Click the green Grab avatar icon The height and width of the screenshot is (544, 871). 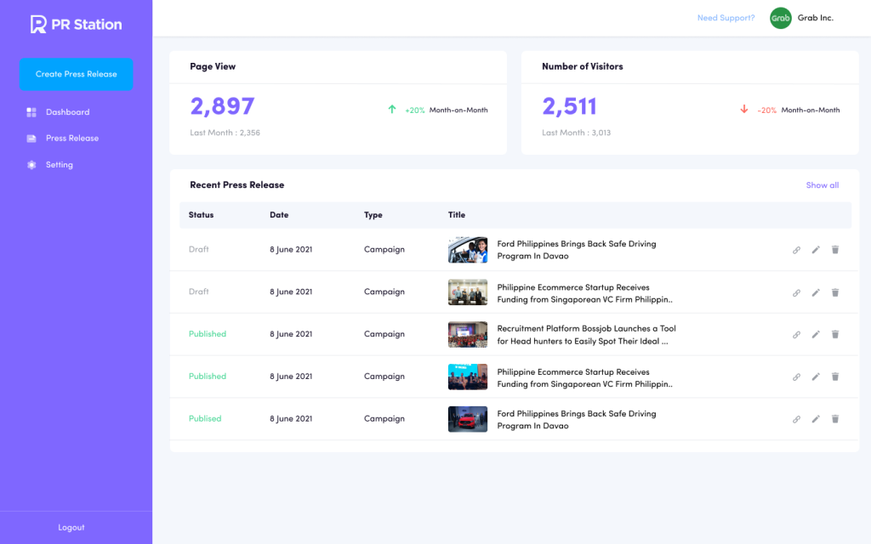(x=781, y=18)
